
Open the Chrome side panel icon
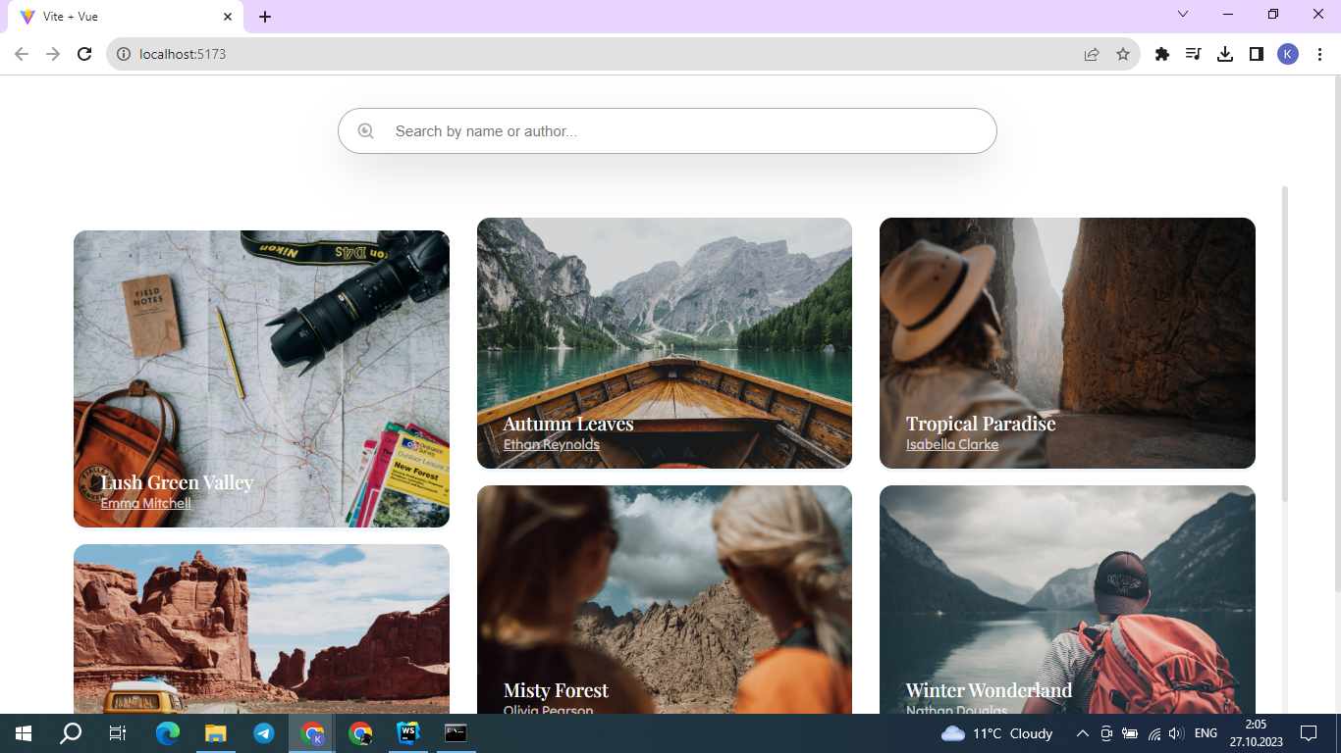1257,54
